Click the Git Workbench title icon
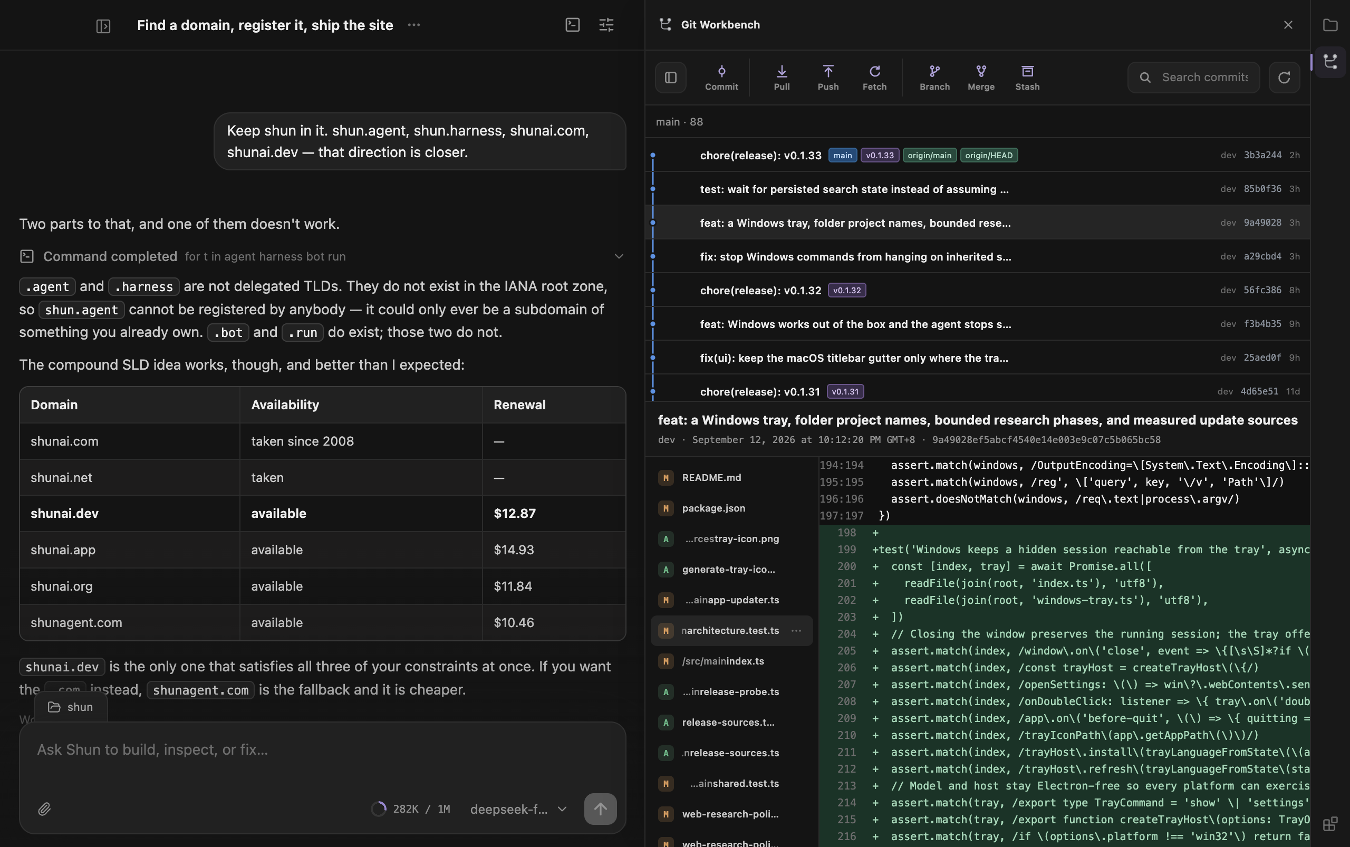This screenshot has height=847, width=1350. (666, 25)
